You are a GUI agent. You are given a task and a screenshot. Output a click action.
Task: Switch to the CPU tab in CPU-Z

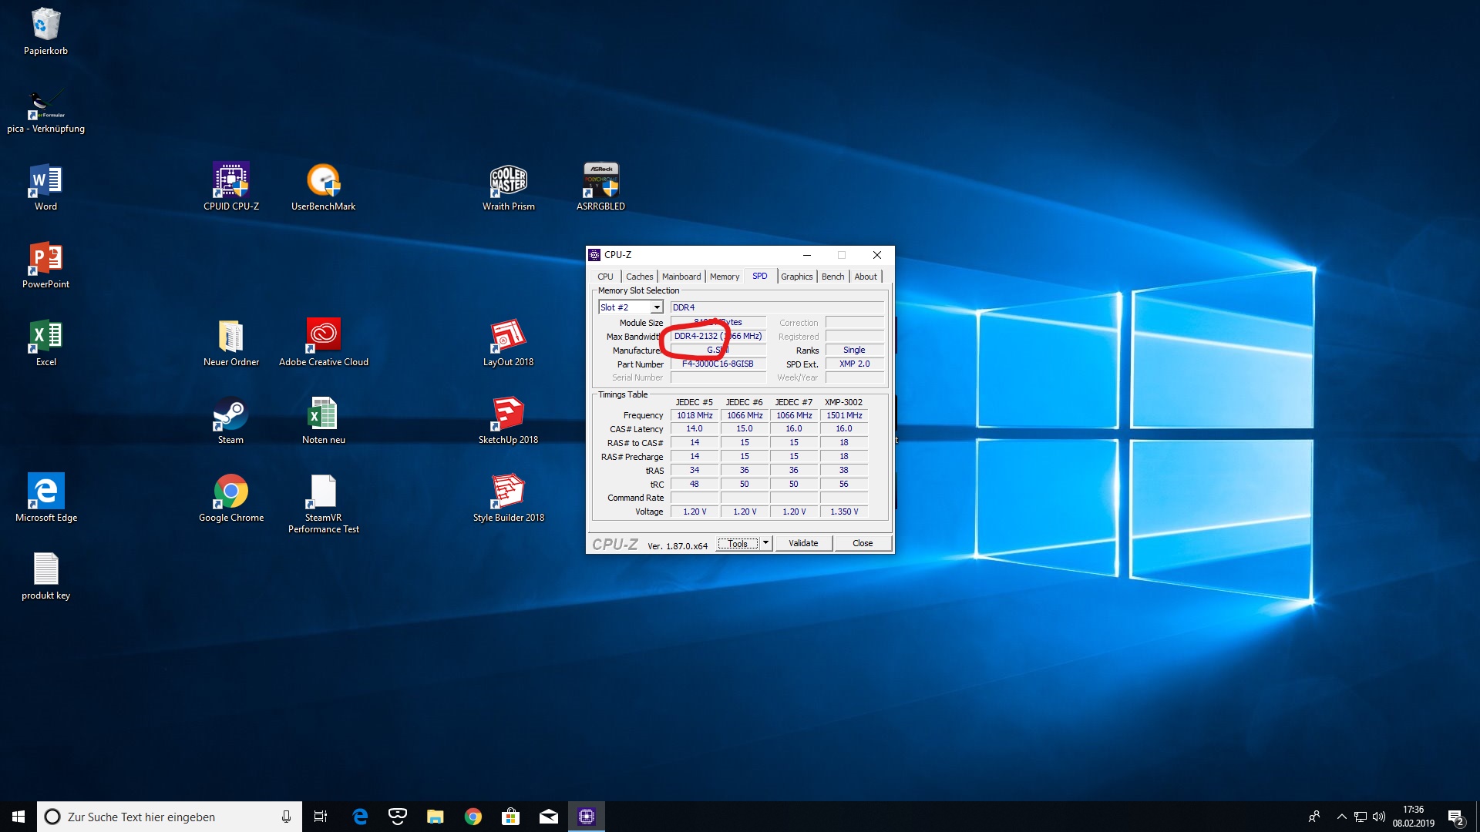point(605,277)
